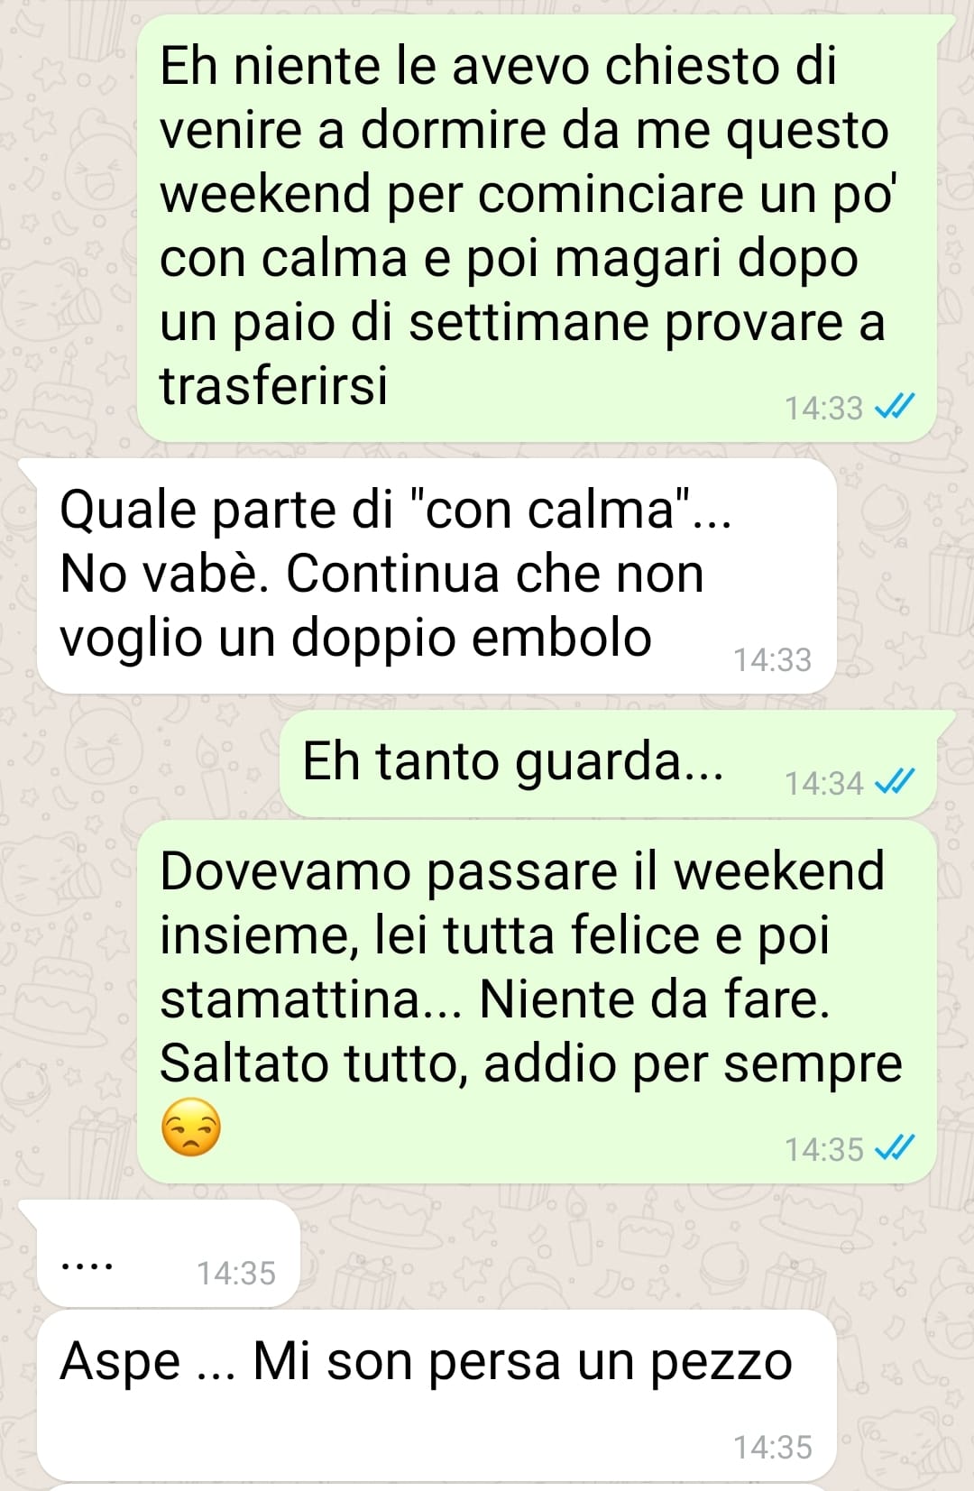Tap the 'Dovevamo passare il weekend' message

[x=537, y=1001]
